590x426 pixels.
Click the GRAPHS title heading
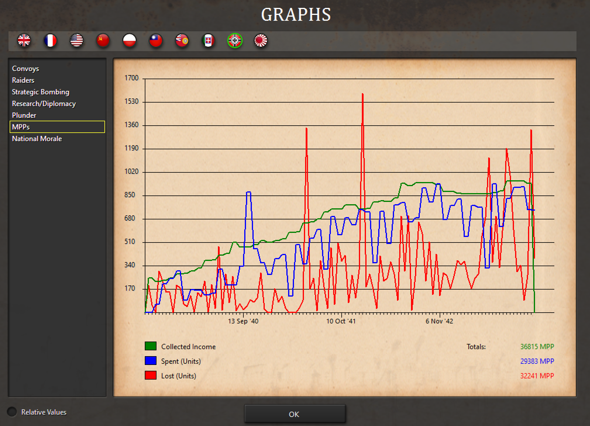296,14
